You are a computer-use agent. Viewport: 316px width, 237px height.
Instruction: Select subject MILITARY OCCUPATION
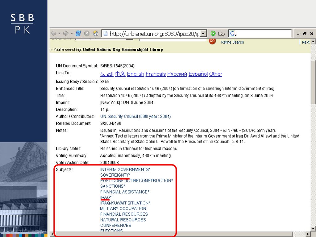[x=123, y=209]
